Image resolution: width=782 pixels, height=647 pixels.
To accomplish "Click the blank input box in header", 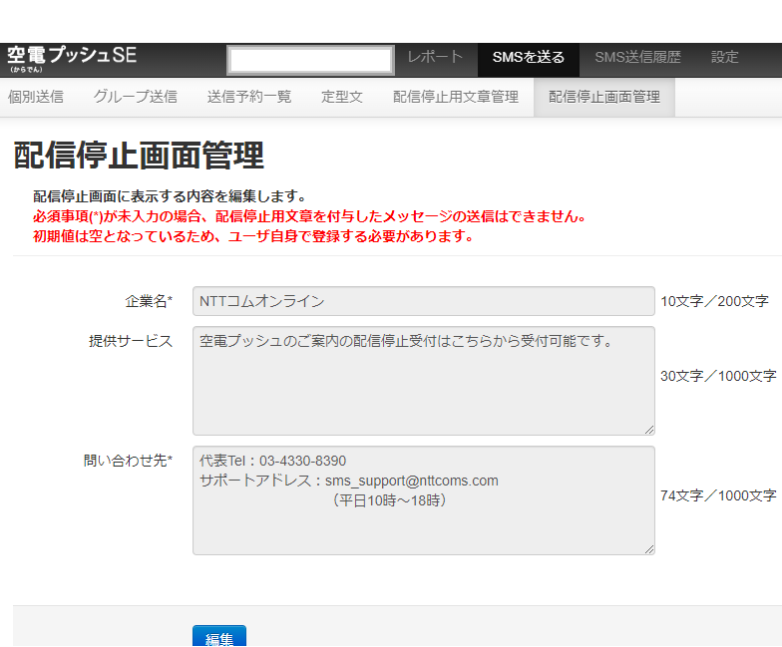I will point(311,60).
